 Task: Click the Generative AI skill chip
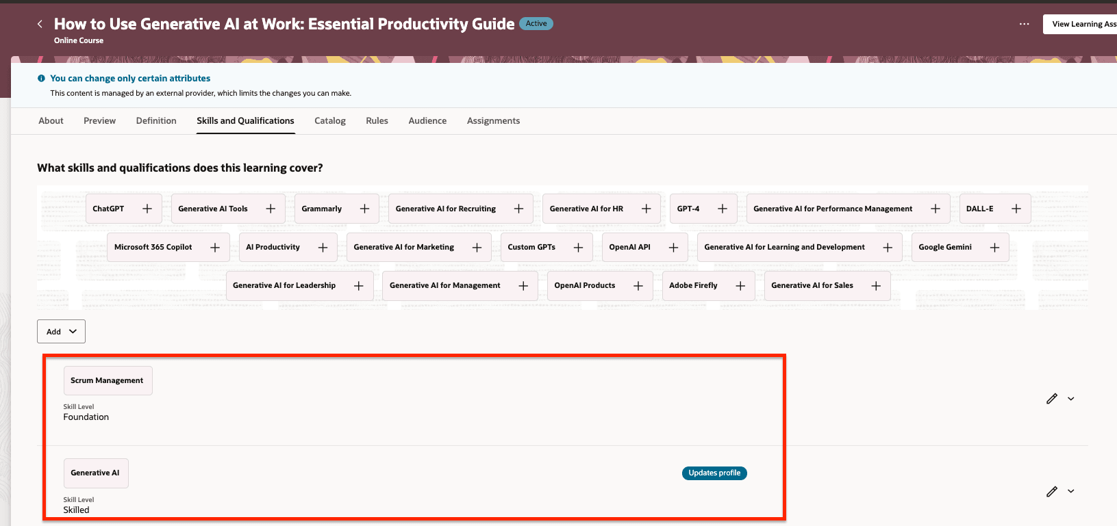pos(96,473)
